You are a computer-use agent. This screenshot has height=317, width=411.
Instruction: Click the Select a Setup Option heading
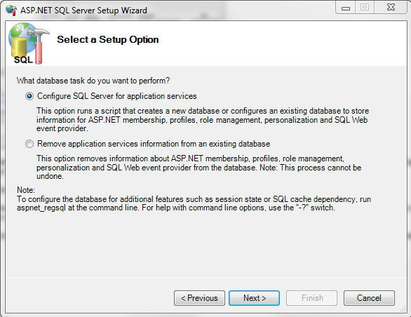click(108, 39)
